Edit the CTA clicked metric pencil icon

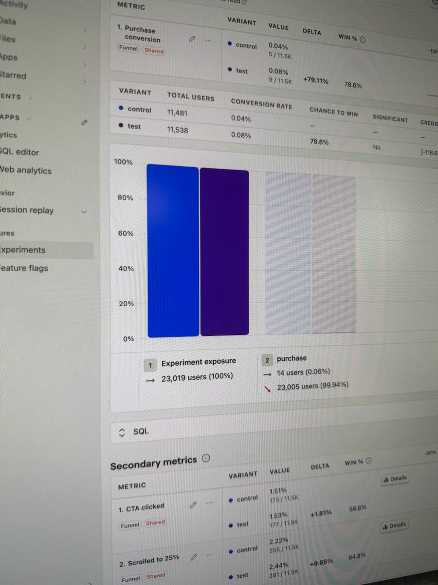click(x=193, y=505)
